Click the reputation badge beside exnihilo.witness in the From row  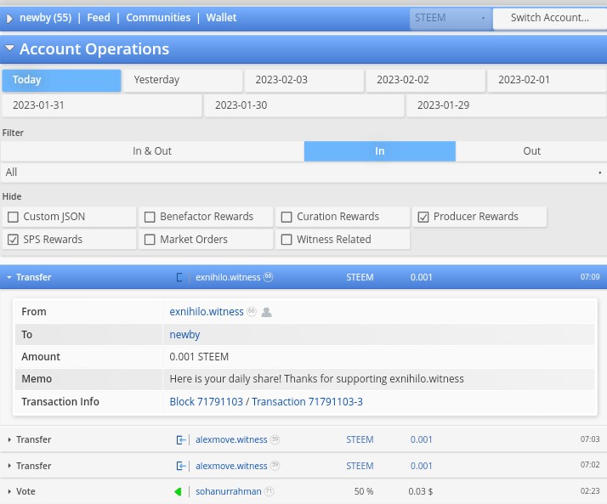pos(252,311)
